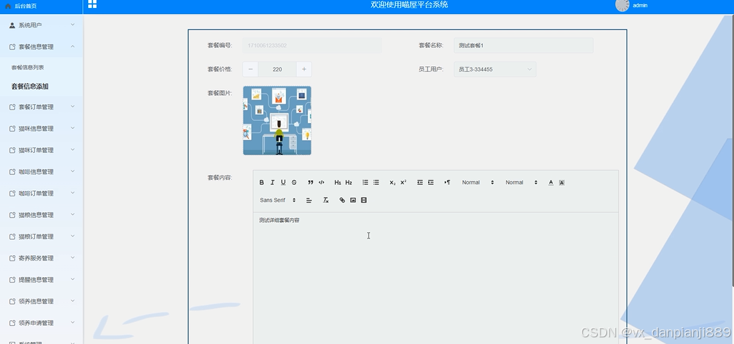Open the 猫粮订单管理 menu
The image size is (734, 344).
point(41,236)
